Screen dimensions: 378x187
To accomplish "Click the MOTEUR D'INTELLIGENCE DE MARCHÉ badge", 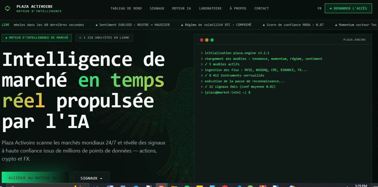I will [37, 38].
